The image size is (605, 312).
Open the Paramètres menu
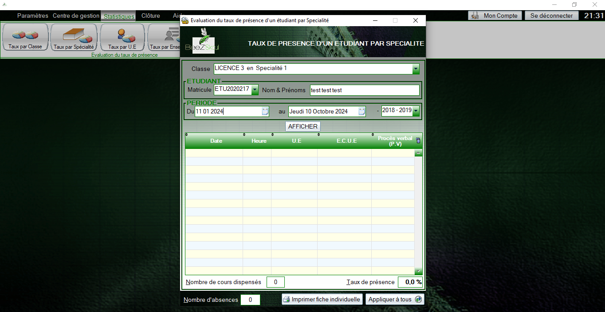(32, 16)
